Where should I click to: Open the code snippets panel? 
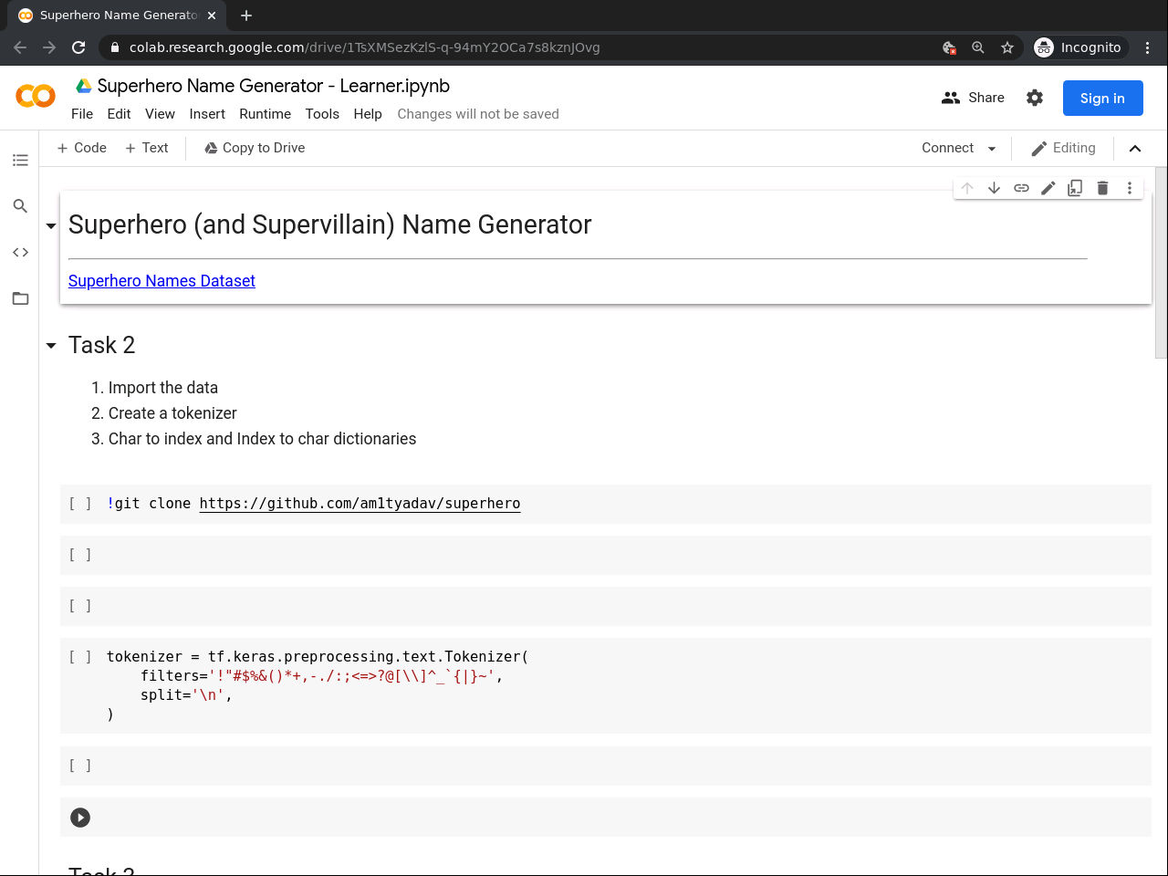(x=20, y=253)
